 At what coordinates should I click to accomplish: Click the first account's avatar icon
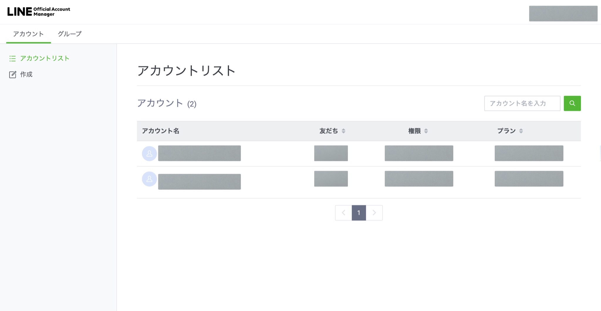[x=149, y=154]
